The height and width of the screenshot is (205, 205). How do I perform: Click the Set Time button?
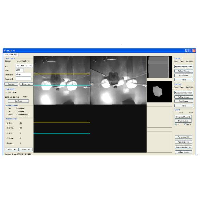click(18, 101)
